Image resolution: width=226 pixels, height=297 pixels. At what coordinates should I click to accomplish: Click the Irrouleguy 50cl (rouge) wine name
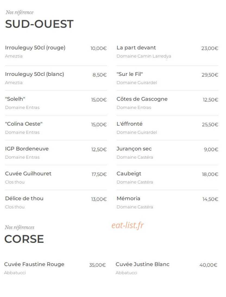pyautogui.click(x=35, y=48)
